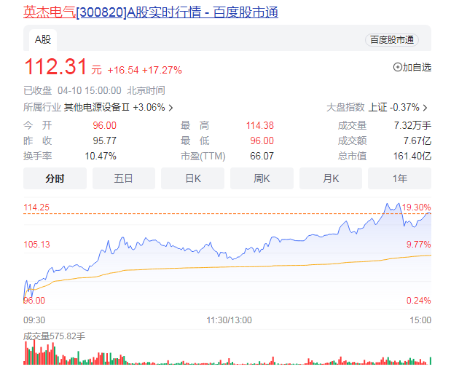
Task: Expand the 大盘指数 上证 chevron arrow
Action: pos(425,108)
